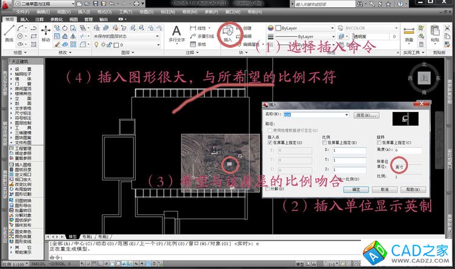Click the 插入图框 icon in side panel
455x269 pixels.
click(12, 165)
